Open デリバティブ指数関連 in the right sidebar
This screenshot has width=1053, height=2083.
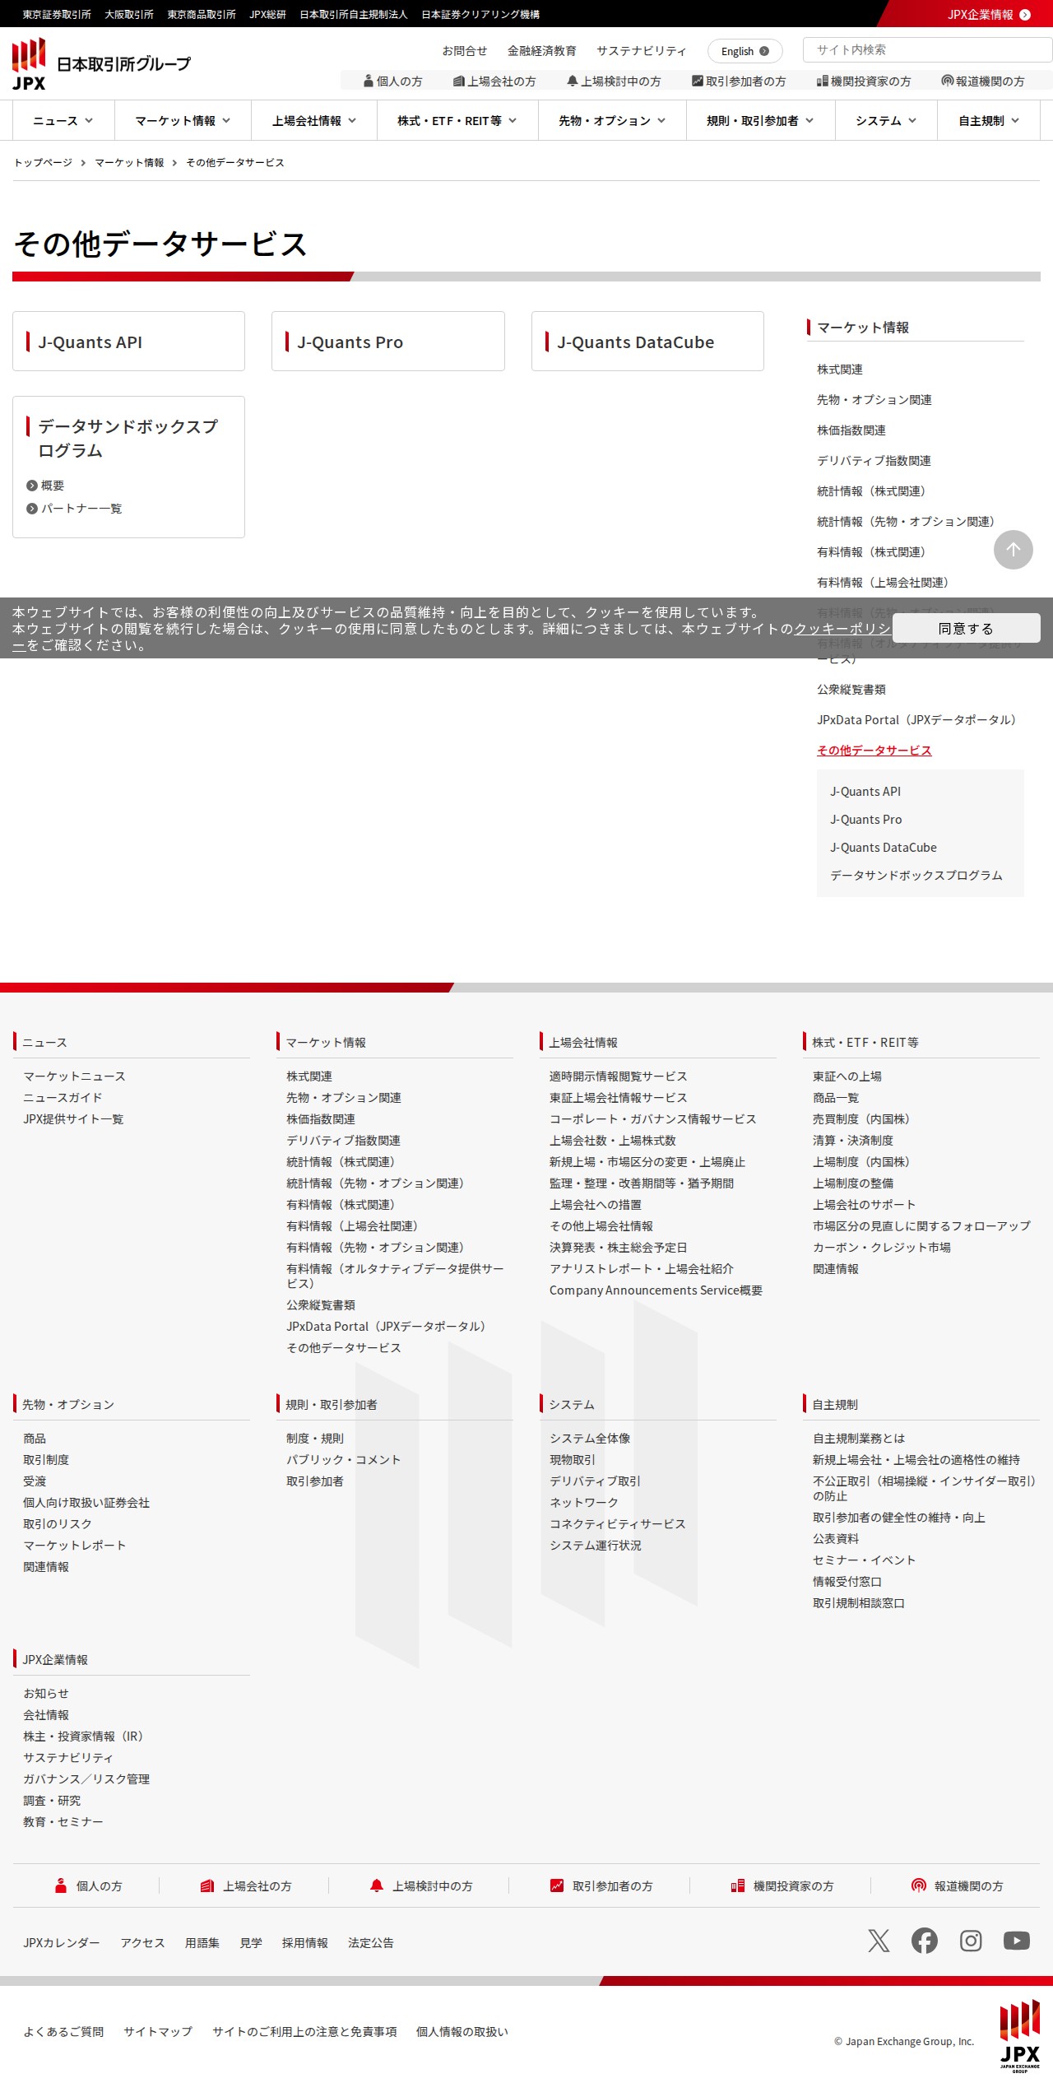click(x=874, y=461)
